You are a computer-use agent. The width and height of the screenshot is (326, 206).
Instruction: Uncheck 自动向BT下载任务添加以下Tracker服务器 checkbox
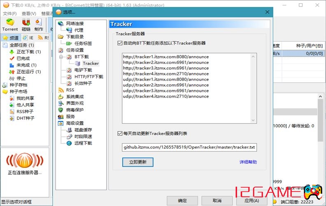[x=120, y=43]
